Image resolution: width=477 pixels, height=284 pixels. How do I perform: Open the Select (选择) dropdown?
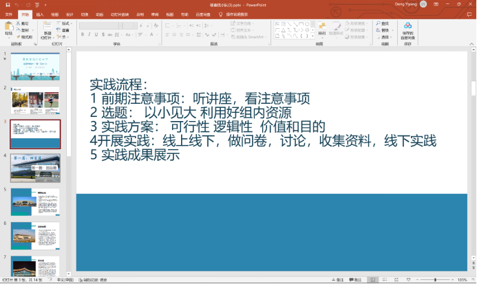(384, 37)
